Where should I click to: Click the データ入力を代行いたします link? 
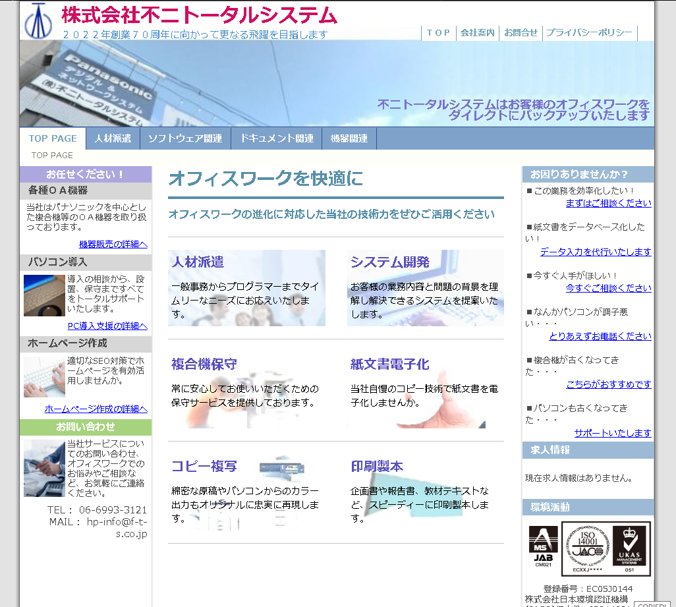[x=596, y=252]
